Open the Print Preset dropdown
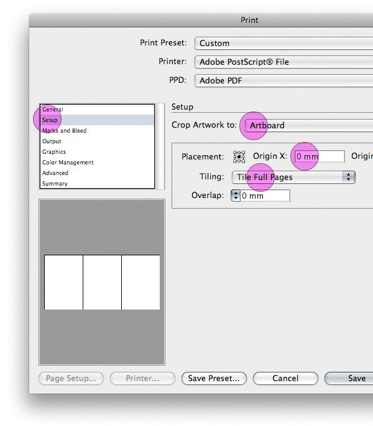Screen dimensions: 373x426 click(283, 43)
